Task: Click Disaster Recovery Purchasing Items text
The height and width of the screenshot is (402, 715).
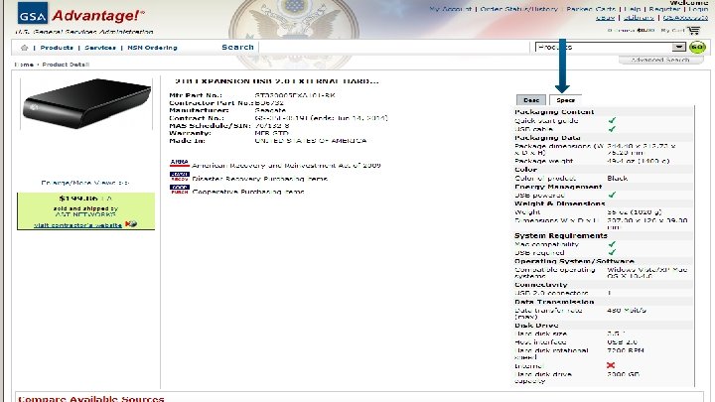Action: (260, 179)
